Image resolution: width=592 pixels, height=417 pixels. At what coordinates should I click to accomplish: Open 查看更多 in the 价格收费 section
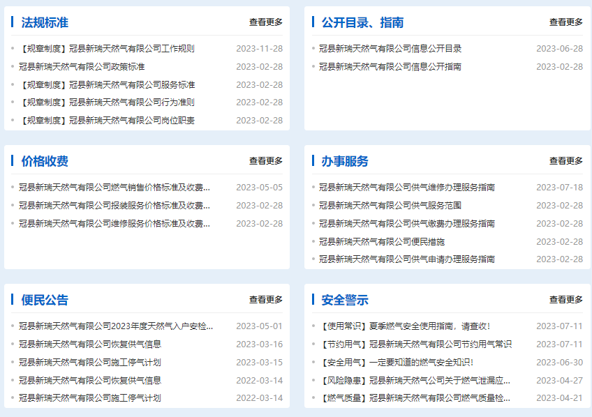coord(266,161)
